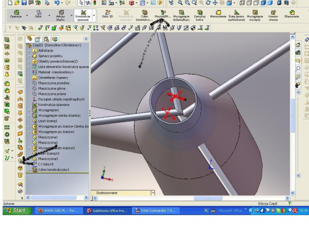Choose the Wzmocnienie gusset tool
309x231 pixels.
pos(218,15)
